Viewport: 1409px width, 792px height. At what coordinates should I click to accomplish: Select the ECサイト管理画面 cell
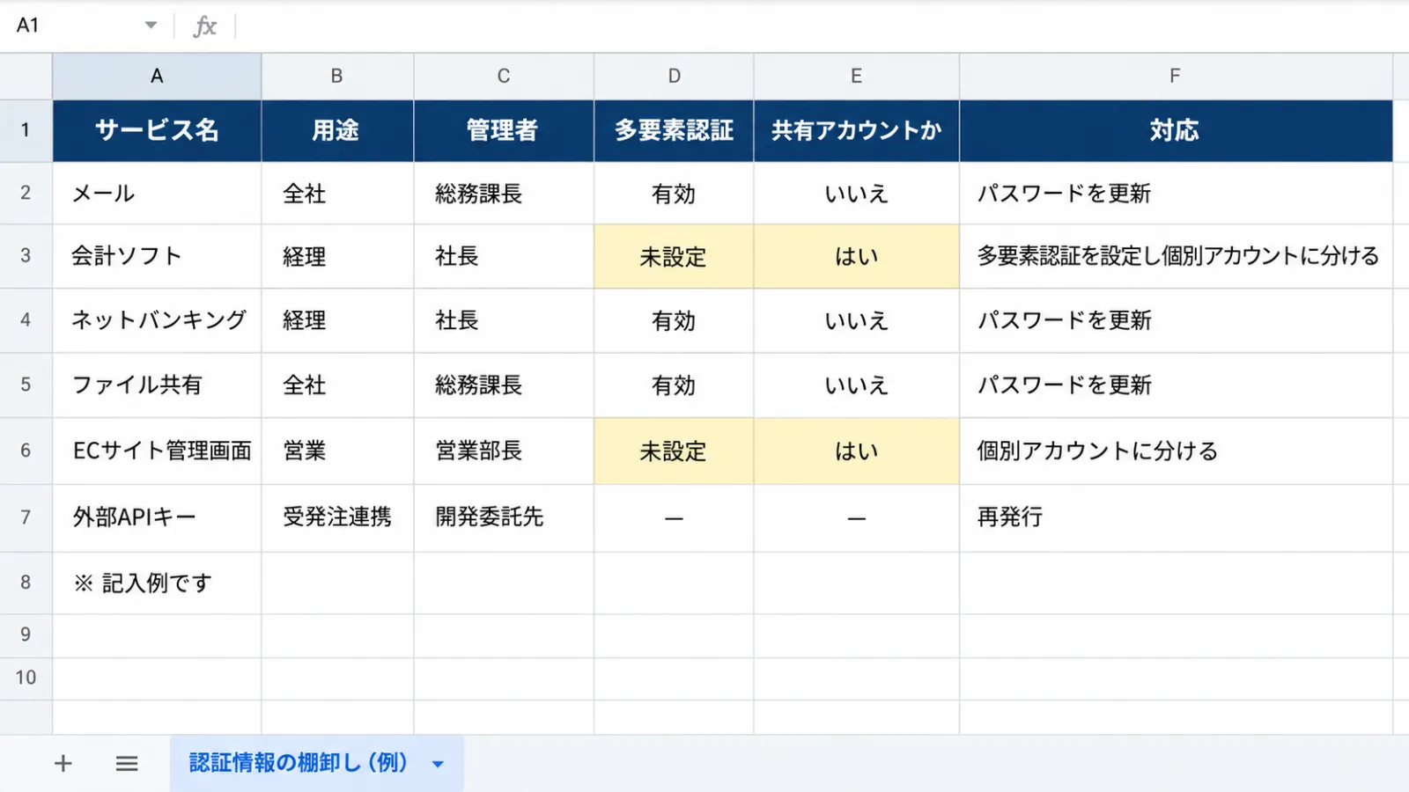tap(157, 451)
